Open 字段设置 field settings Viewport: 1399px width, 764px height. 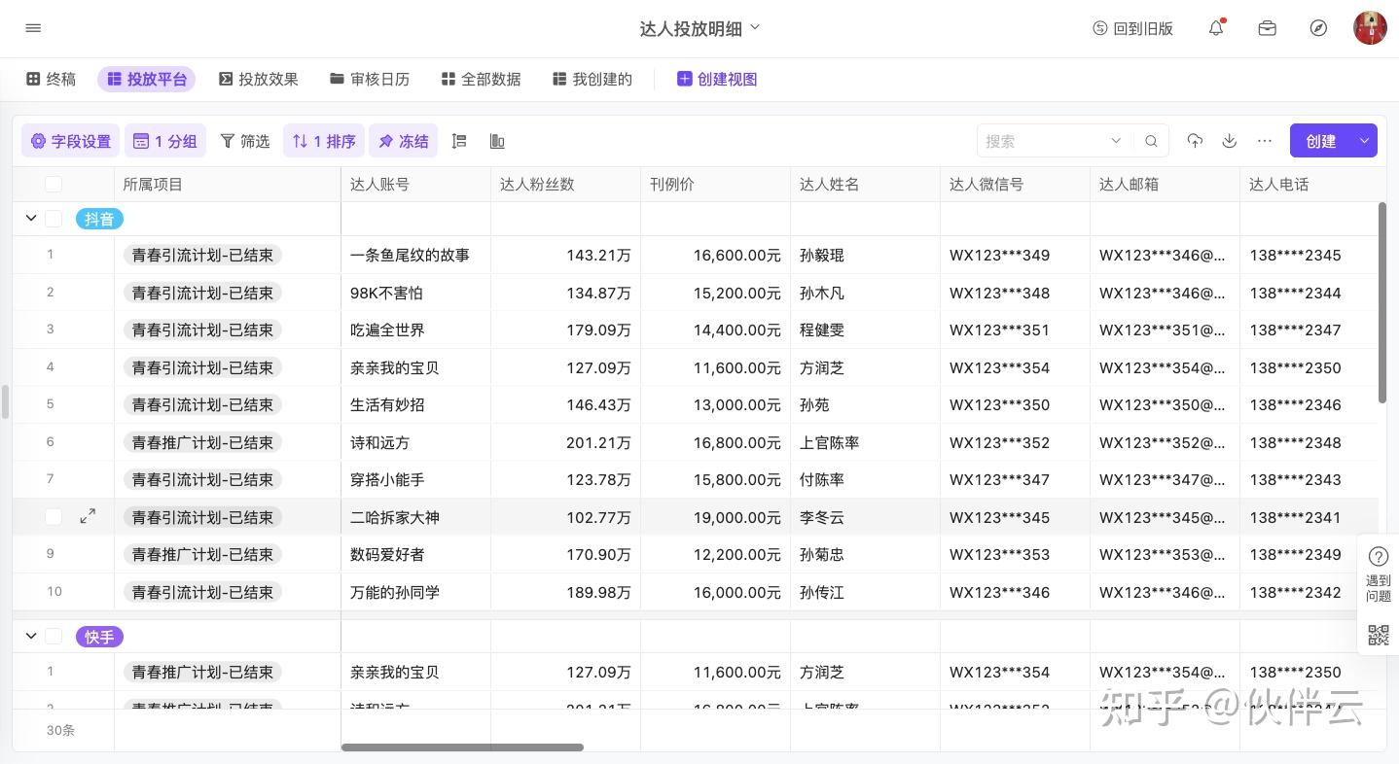(70, 141)
